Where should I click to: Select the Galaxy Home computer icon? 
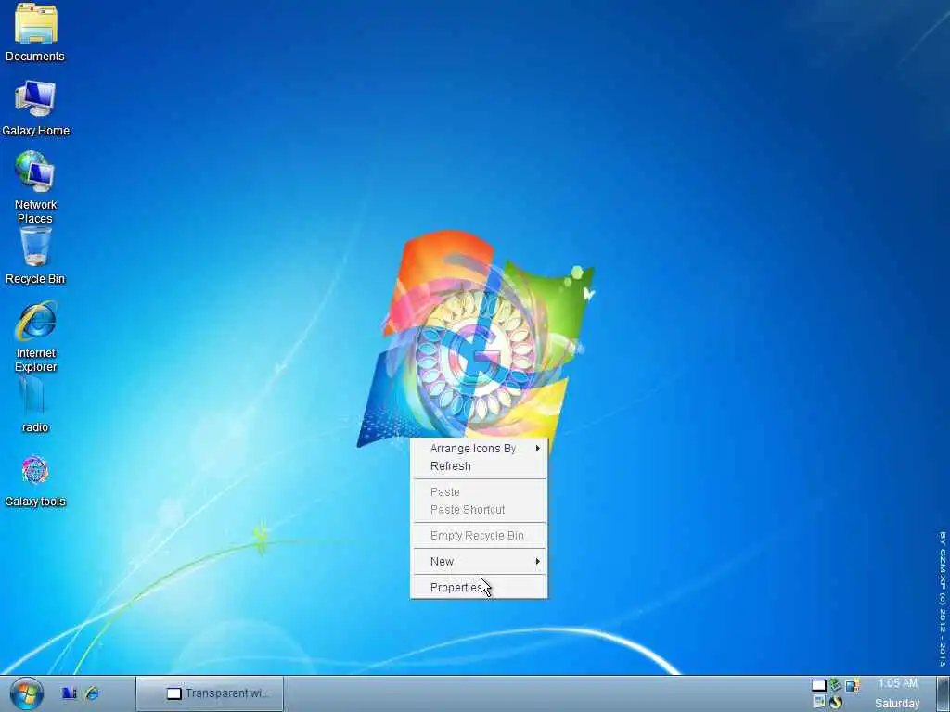pos(35,108)
